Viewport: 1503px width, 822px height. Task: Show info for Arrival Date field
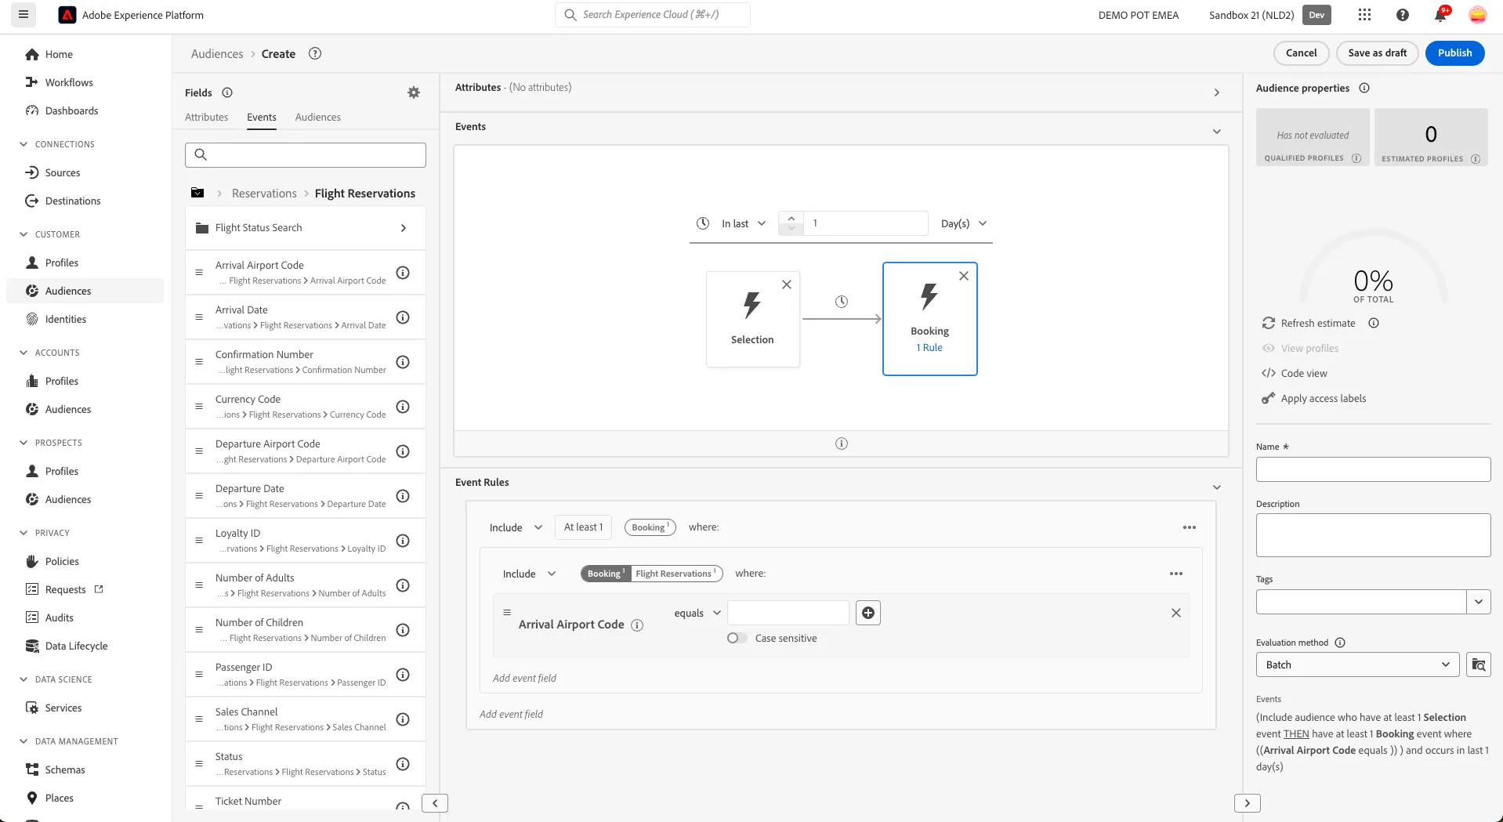[x=403, y=317]
